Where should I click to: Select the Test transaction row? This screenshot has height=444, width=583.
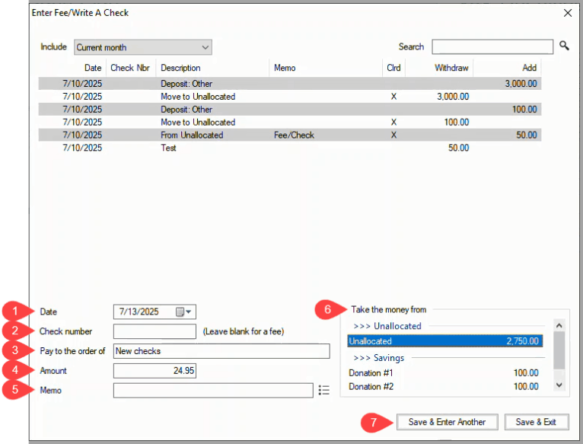point(290,148)
